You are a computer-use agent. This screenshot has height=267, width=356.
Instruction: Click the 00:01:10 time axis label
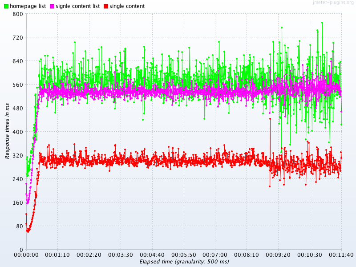tap(58, 255)
